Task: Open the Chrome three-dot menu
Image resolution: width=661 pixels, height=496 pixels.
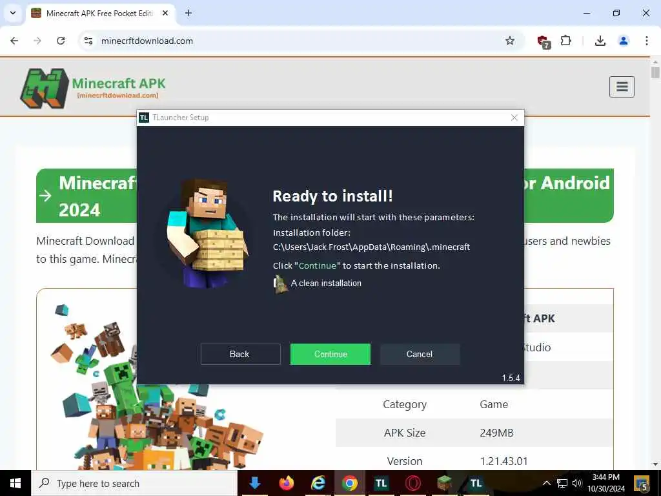Action: point(647,41)
